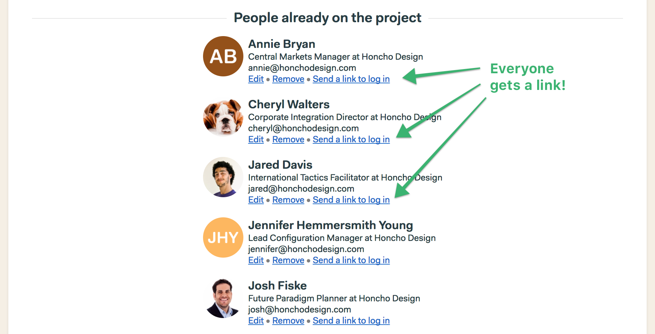The width and height of the screenshot is (655, 334).
Task: Click Annie Bryan's AB avatar
Action: 223,56
